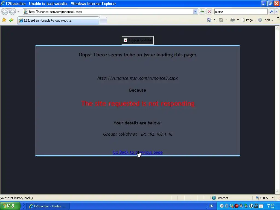The width and height of the screenshot is (280, 210).
Task: Click the vertical scrollbar up arrow
Action: tap(277, 28)
